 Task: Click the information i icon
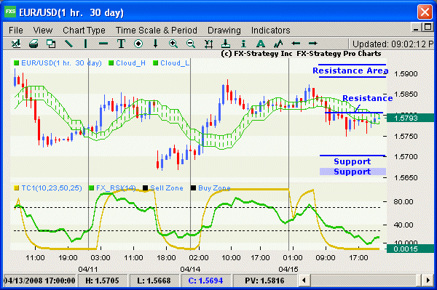tap(243, 44)
